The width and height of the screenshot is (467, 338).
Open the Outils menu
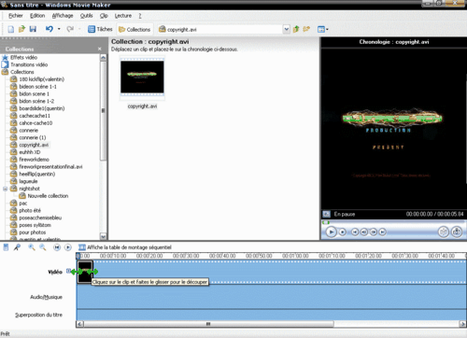point(86,16)
